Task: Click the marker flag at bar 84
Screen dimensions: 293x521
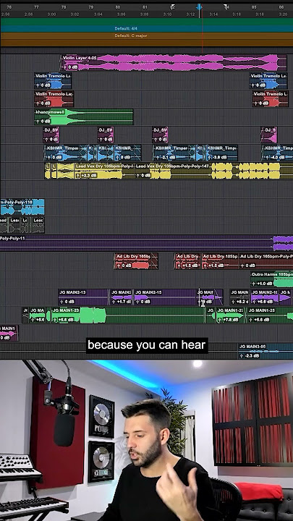Action: click(x=226, y=7)
